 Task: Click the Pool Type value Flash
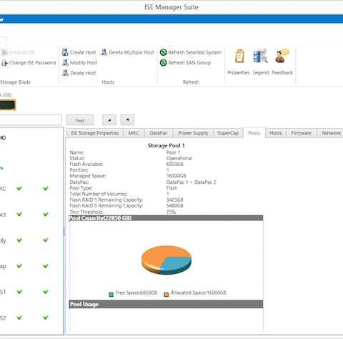pos(171,188)
